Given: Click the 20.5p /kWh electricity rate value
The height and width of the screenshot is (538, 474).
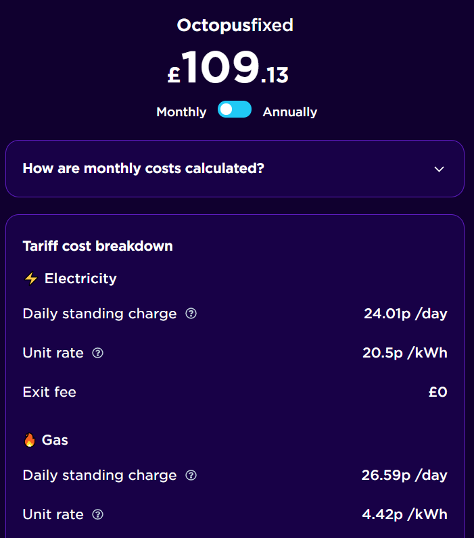Looking at the screenshot, I should [x=404, y=353].
